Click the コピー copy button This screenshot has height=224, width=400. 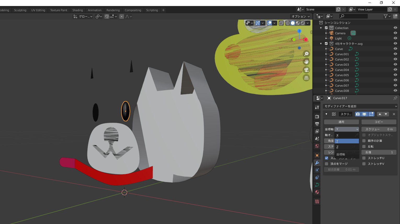[x=379, y=122]
